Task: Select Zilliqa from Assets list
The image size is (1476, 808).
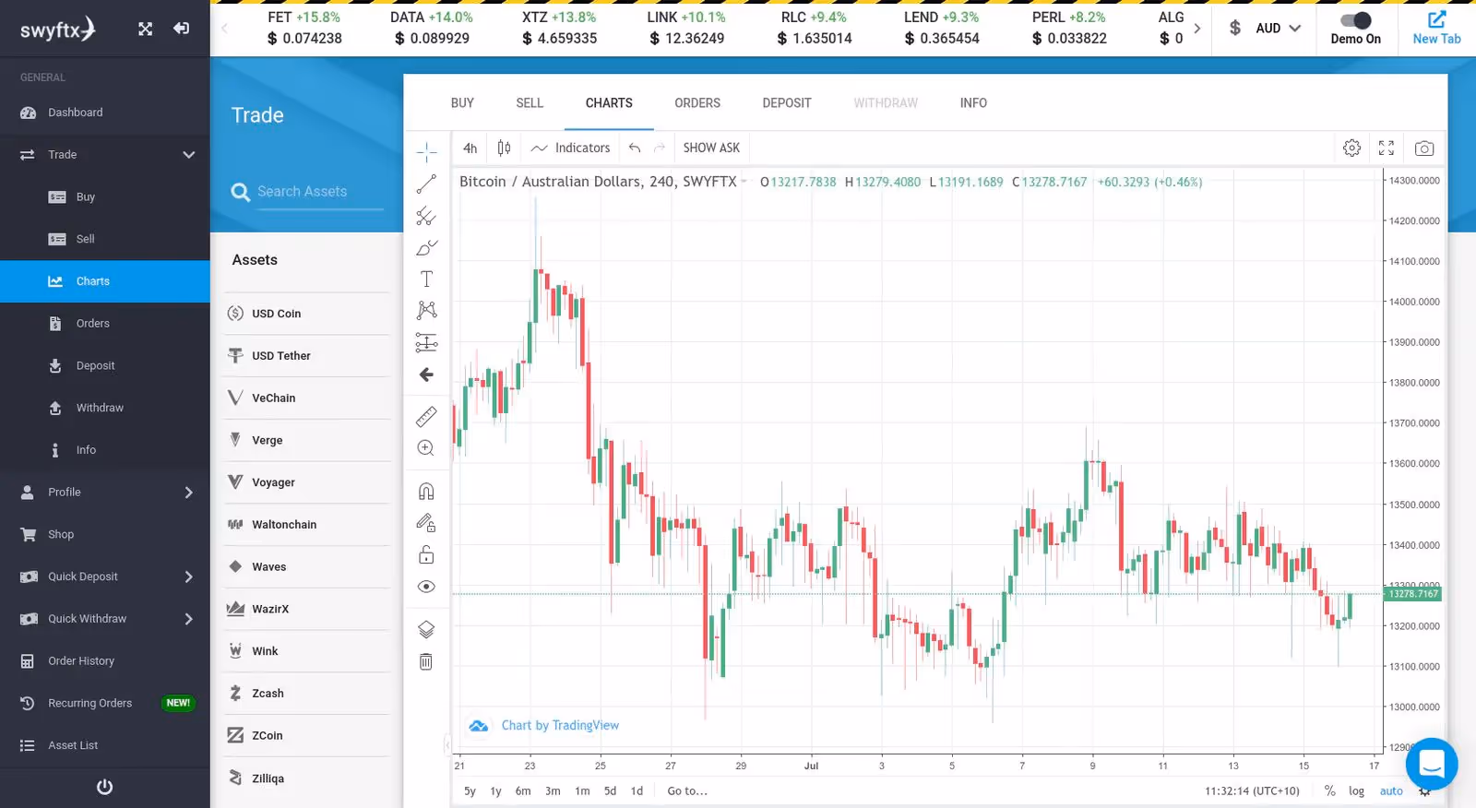Action: tap(307, 778)
